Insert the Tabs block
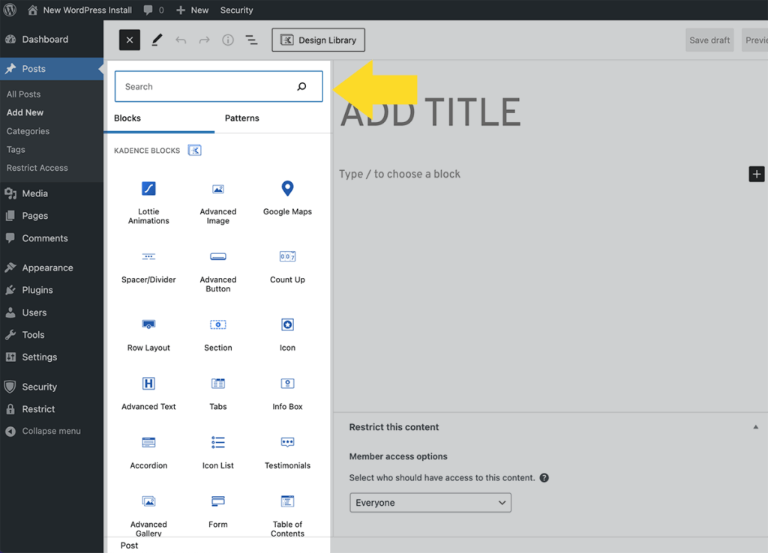Image resolution: width=768 pixels, height=553 pixels. (218, 394)
